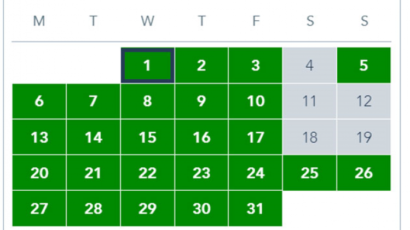Select the highlighted date 1
410x230 pixels.
pos(147,66)
